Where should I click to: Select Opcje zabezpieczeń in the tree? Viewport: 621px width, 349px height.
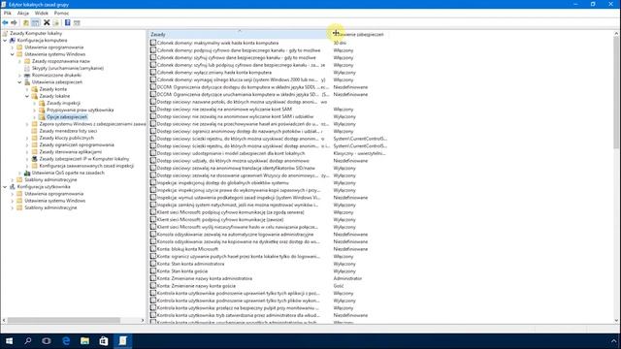(x=67, y=117)
